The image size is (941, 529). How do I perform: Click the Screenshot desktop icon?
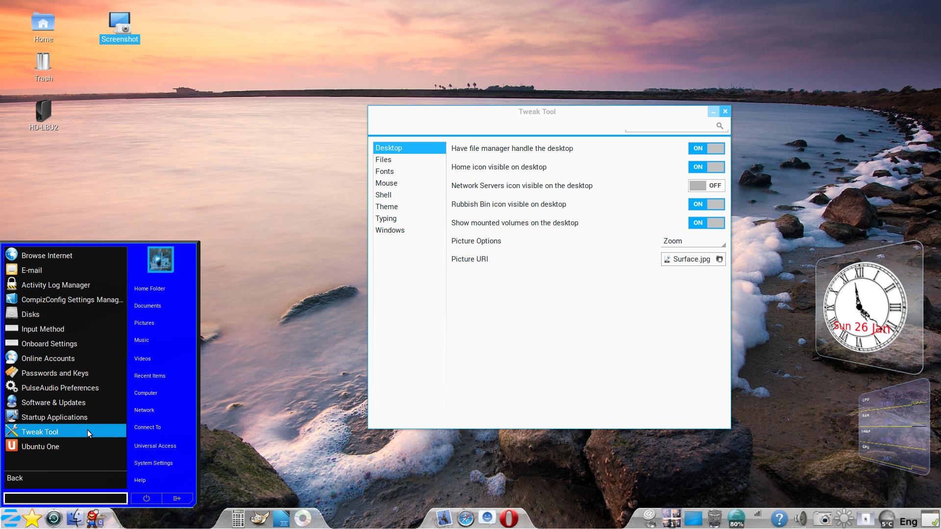120,27
